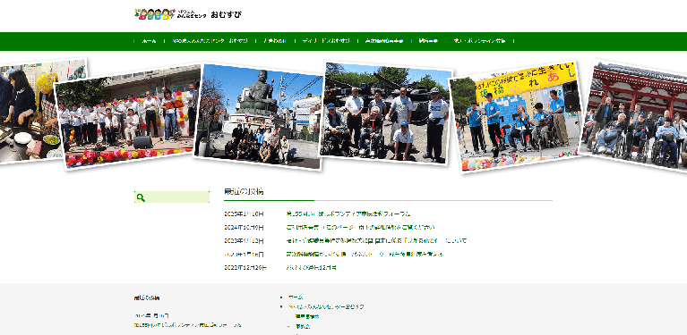Open the post dated 2022年12月

(311, 267)
